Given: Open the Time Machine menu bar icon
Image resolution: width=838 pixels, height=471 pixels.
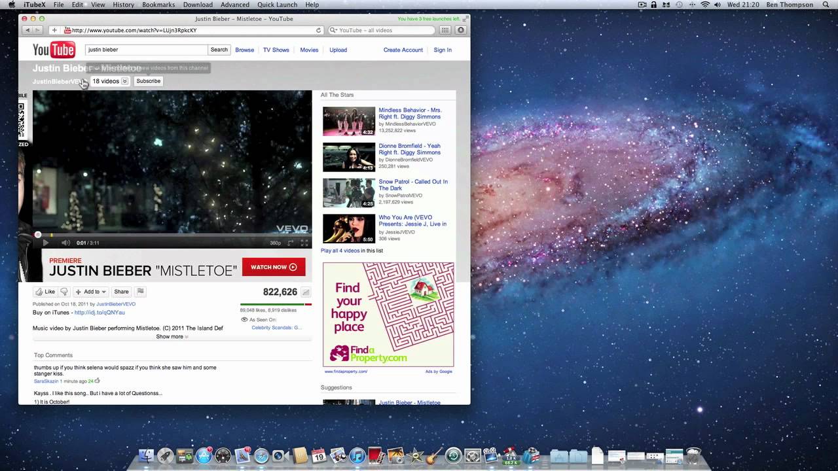Looking at the screenshot, I should (x=679, y=5).
